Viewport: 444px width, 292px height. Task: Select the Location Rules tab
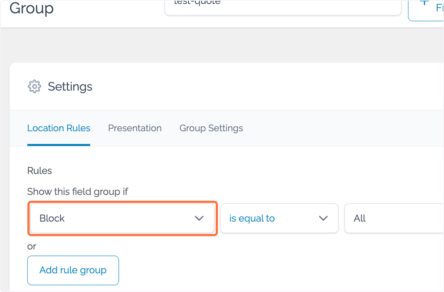tap(59, 128)
